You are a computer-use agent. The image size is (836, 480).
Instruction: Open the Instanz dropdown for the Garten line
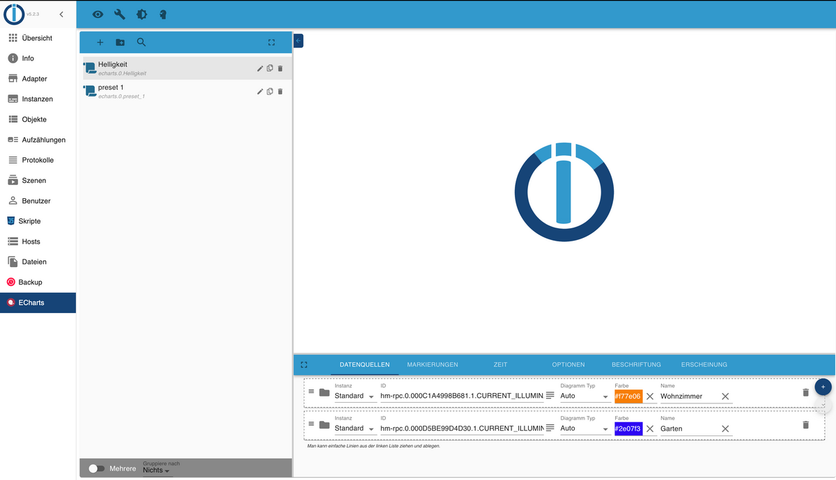click(x=355, y=429)
